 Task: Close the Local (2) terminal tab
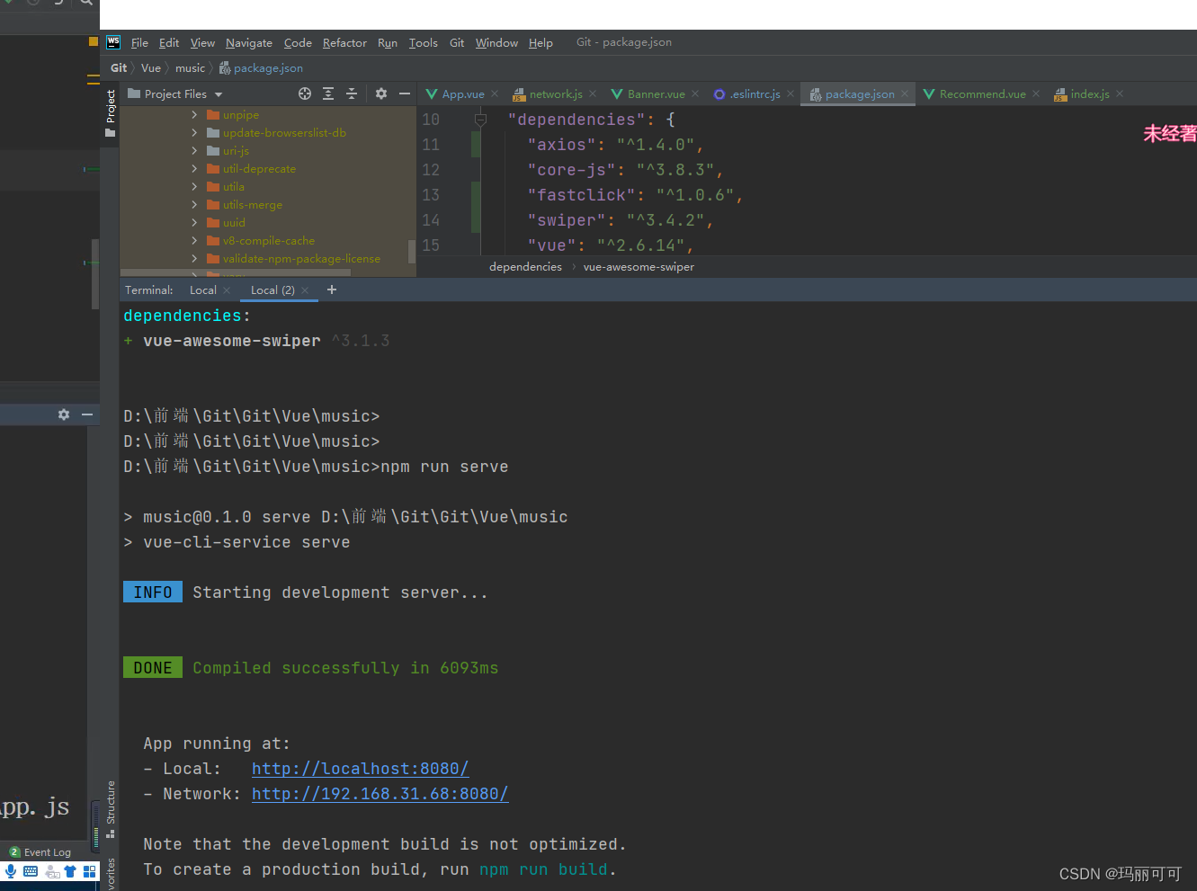click(x=305, y=290)
